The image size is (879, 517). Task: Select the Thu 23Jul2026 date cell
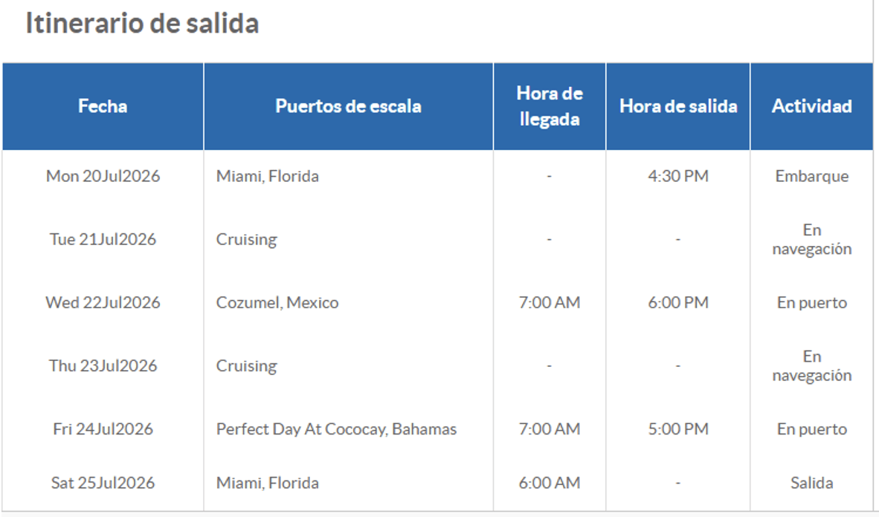[x=103, y=365]
